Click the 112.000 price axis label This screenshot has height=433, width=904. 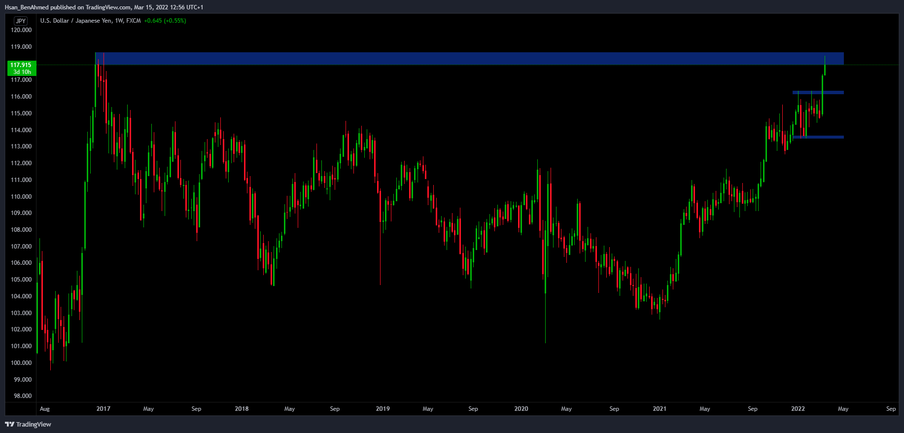point(21,163)
